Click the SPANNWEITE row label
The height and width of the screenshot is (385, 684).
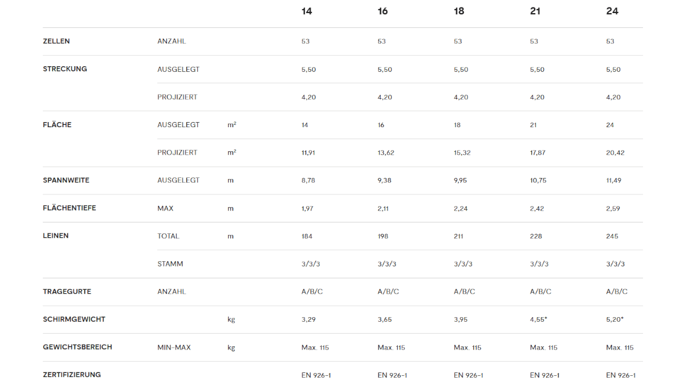coord(66,180)
